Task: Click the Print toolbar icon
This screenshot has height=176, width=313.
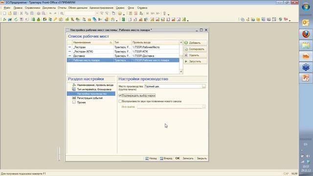Action: (38, 13)
